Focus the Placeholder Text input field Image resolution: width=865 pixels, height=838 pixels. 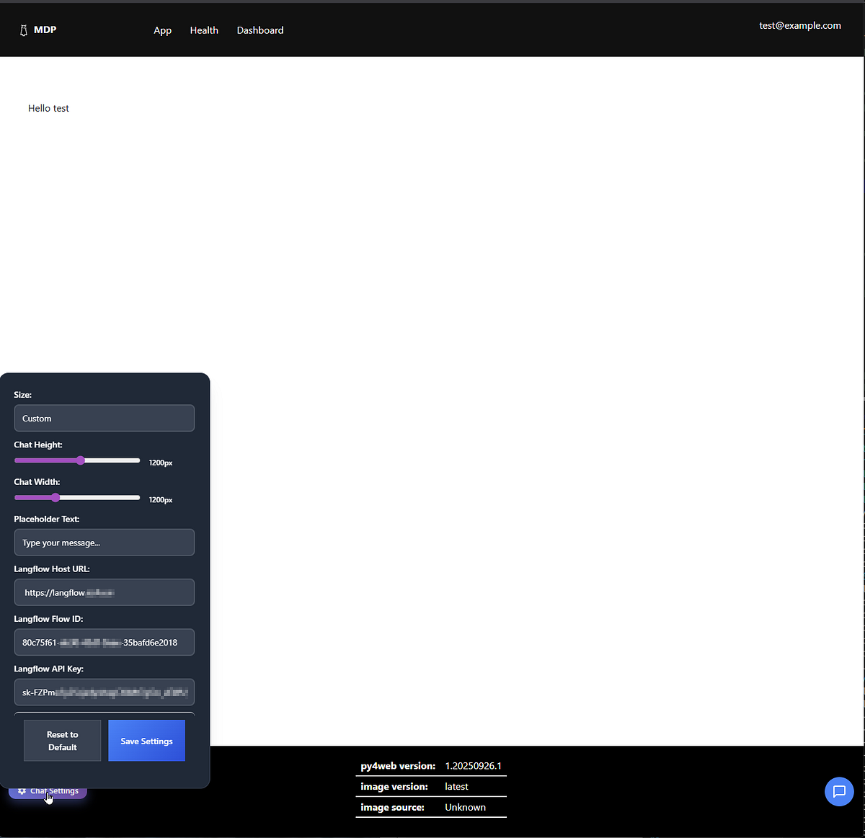(x=104, y=543)
